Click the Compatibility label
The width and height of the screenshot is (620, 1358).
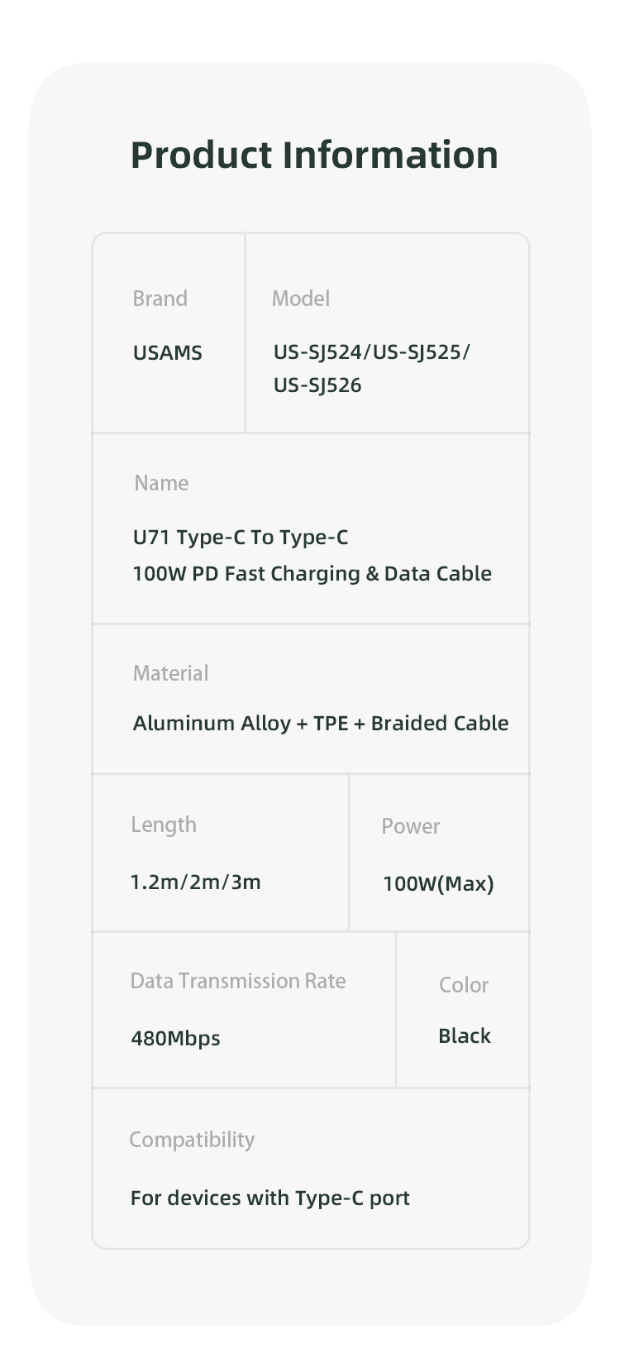pyautogui.click(x=192, y=1140)
